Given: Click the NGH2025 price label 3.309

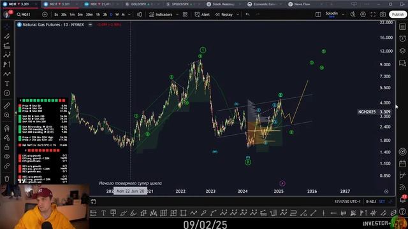Looking at the screenshot, I should click(374, 112).
